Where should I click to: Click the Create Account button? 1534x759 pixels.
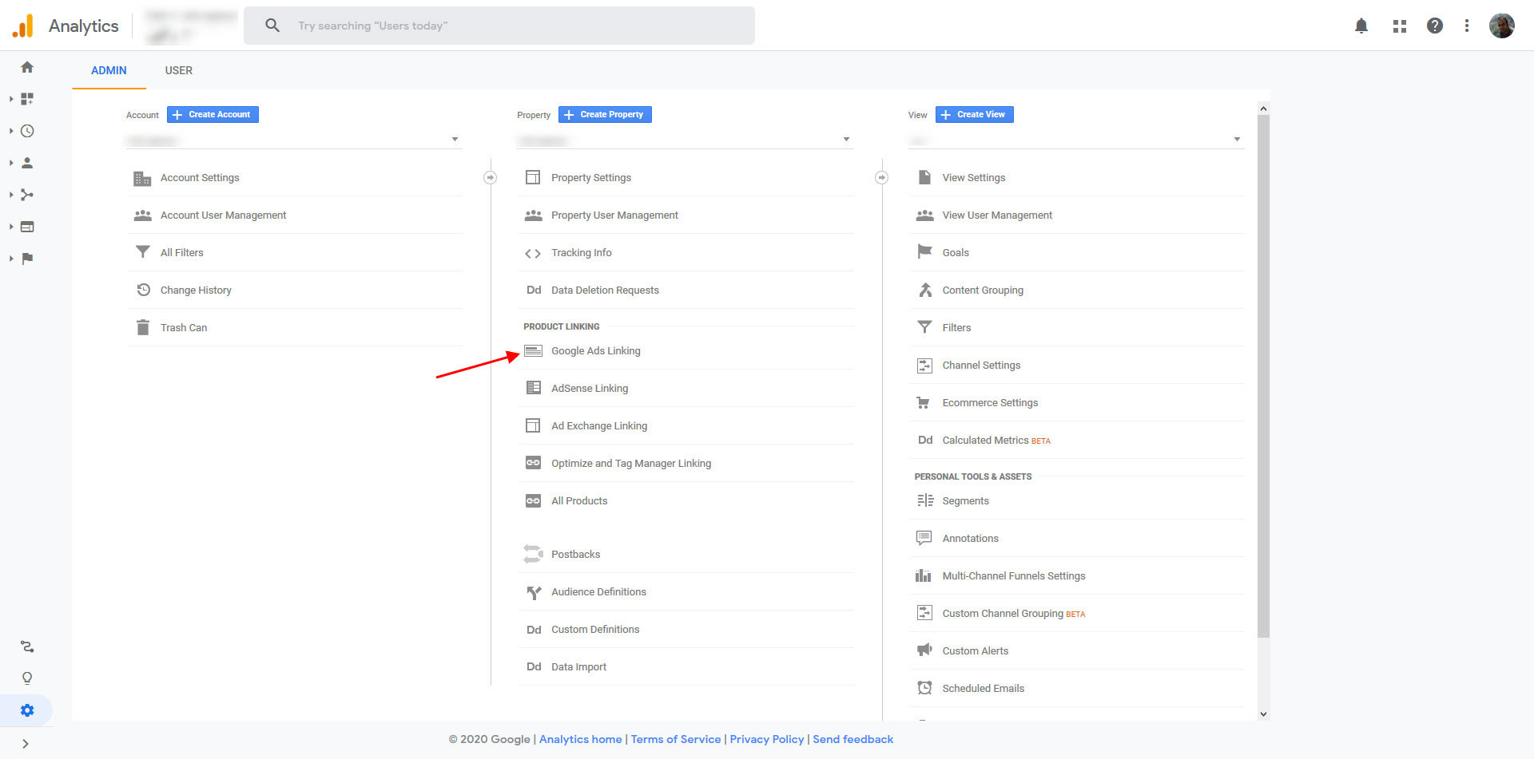[213, 115]
